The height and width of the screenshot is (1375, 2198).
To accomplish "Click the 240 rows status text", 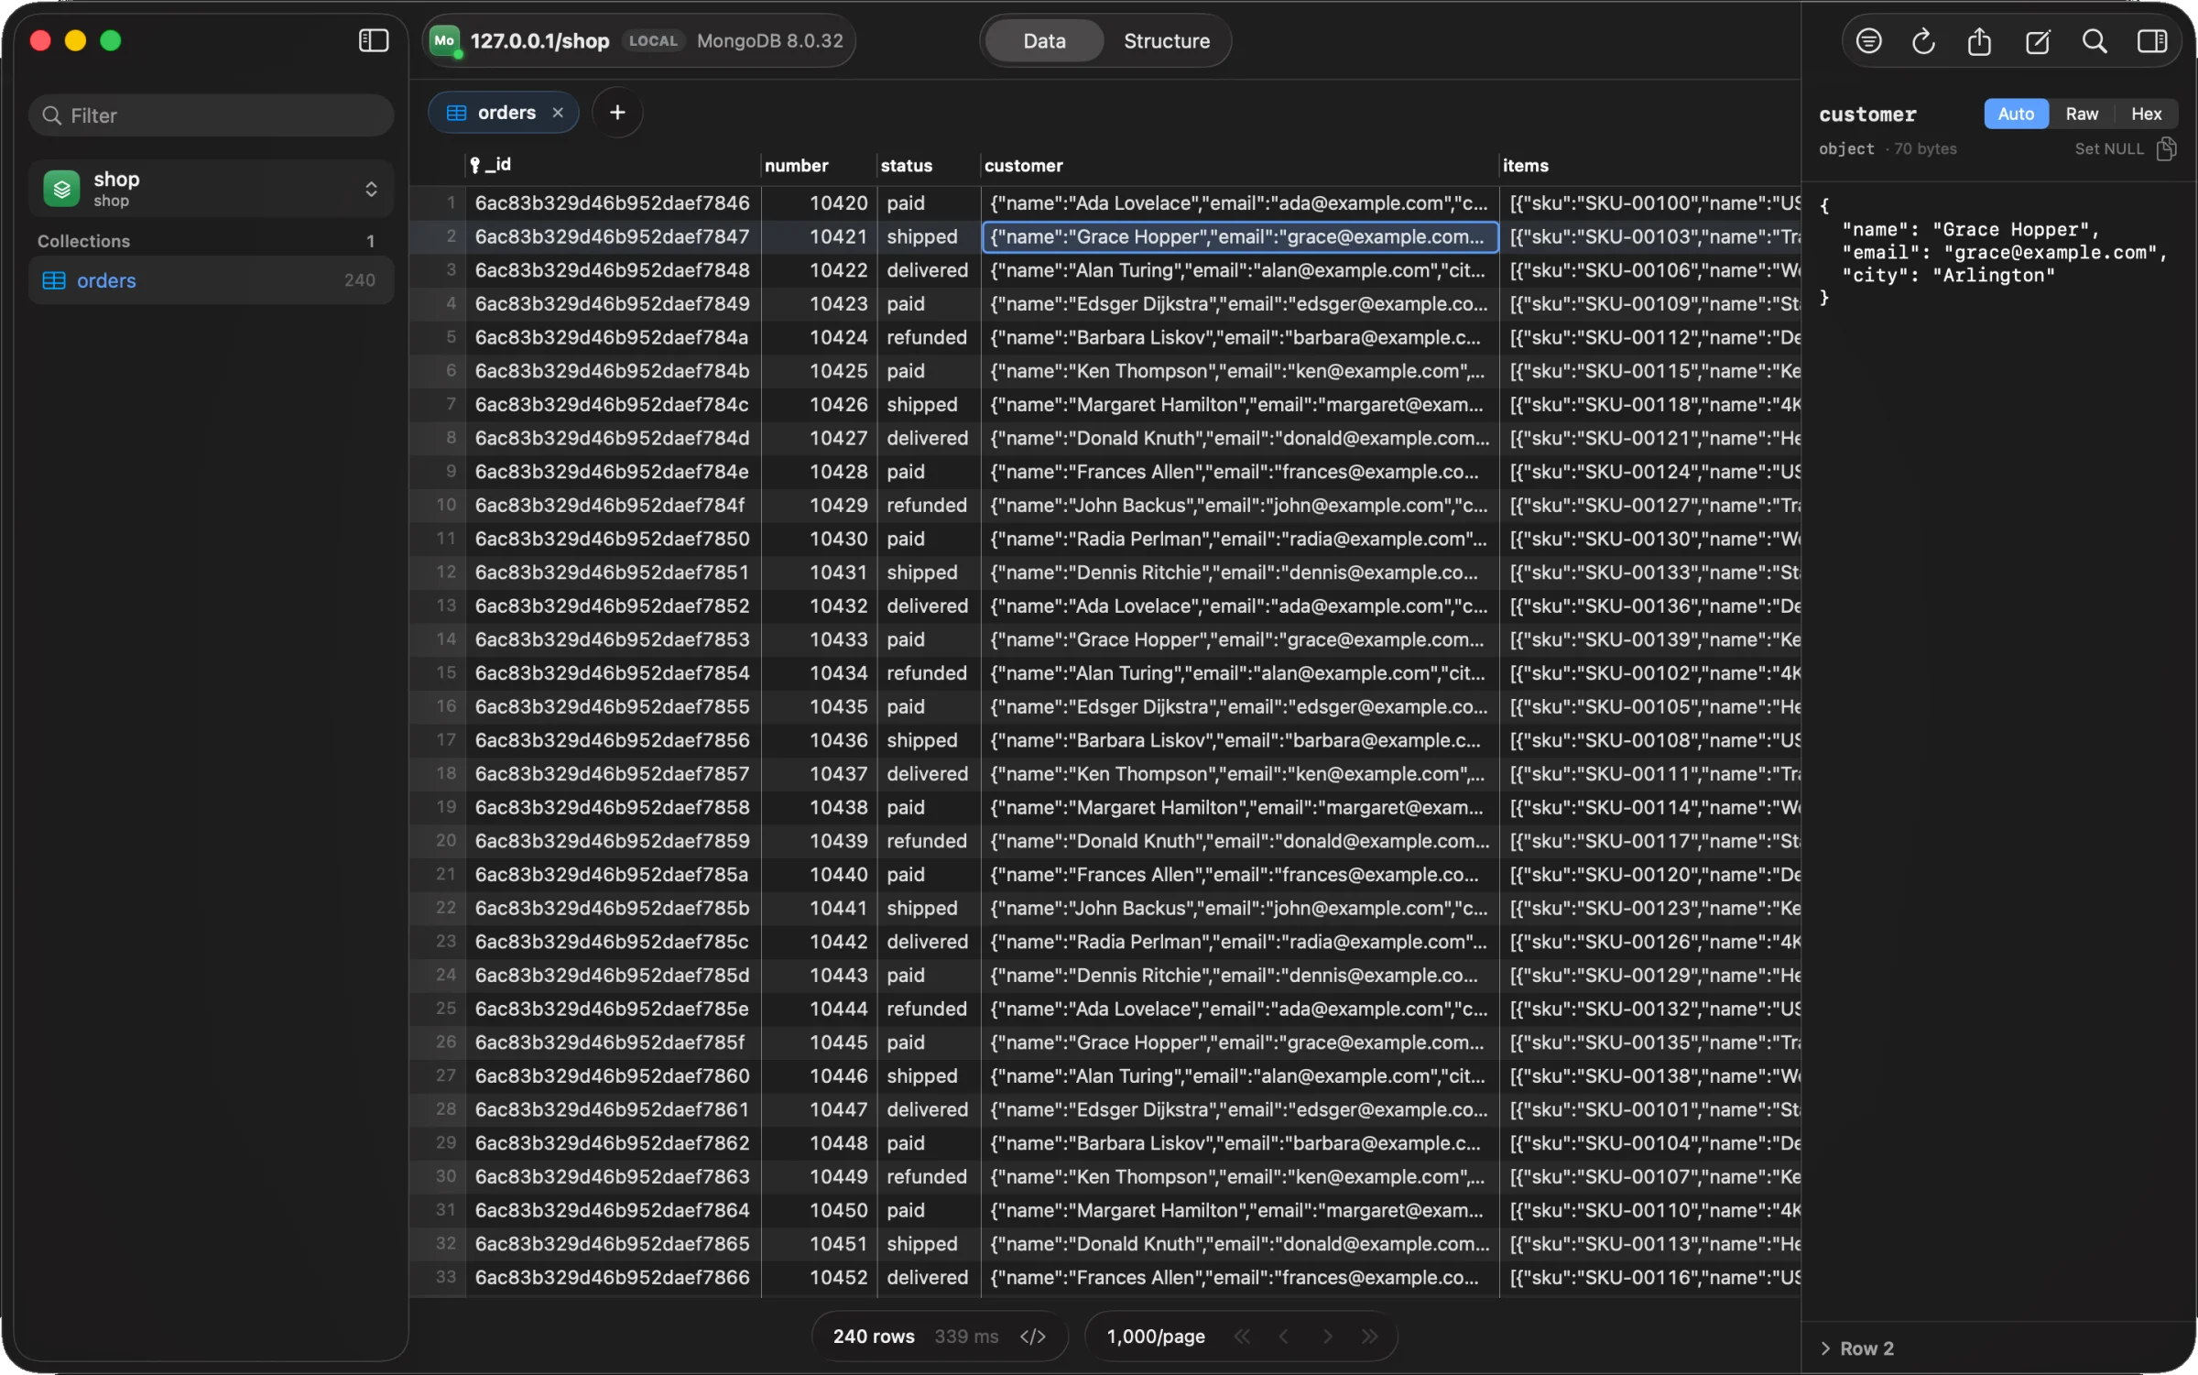I will pos(873,1337).
